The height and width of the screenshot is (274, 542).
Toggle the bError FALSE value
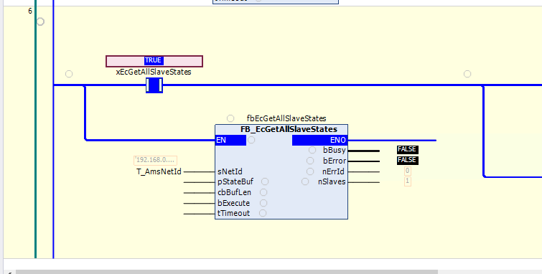pyautogui.click(x=408, y=161)
